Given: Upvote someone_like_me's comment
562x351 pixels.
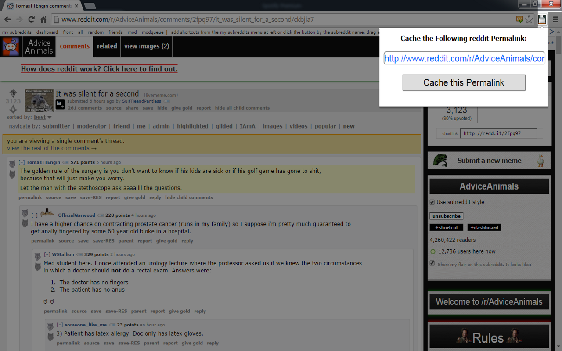Looking at the screenshot, I should pos(50,327).
